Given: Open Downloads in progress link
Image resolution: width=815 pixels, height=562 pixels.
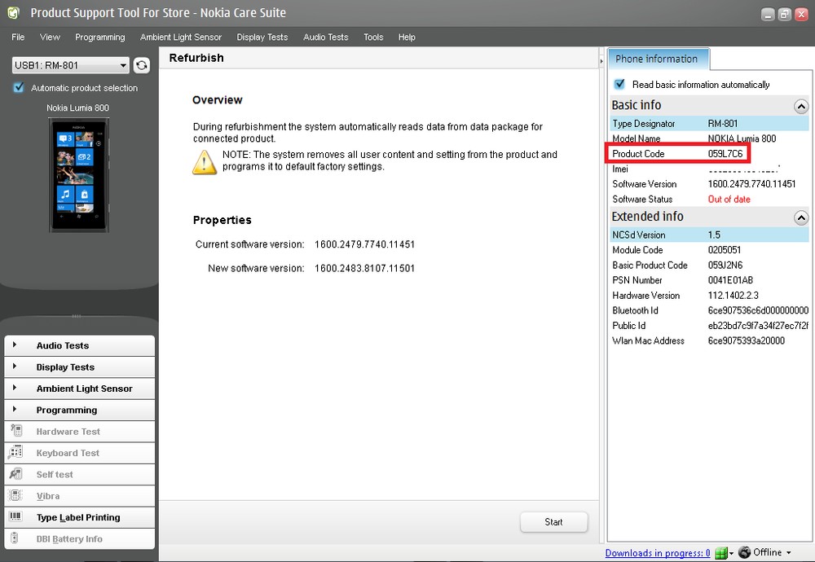Looking at the screenshot, I should point(658,553).
